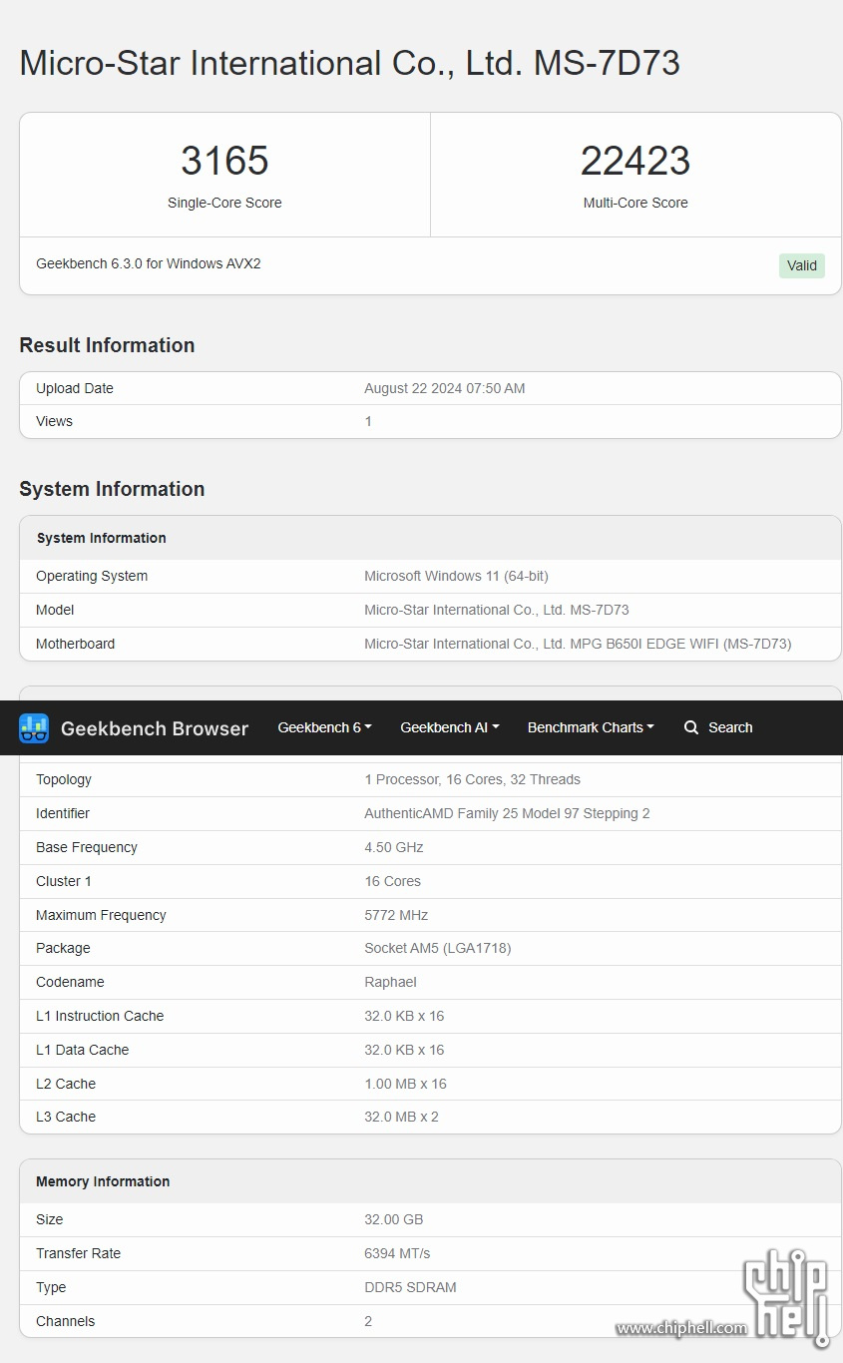The image size is (843, 1363).
Task: Click the Maximum Frequency label
Action: click(x=101, y=915)
